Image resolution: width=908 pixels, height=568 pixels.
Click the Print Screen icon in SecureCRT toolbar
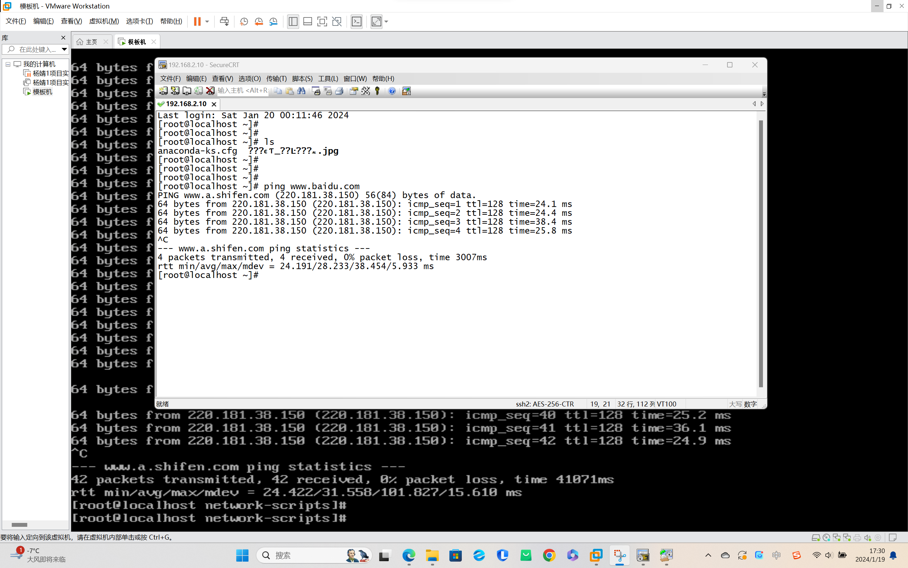tap(316, 91)
